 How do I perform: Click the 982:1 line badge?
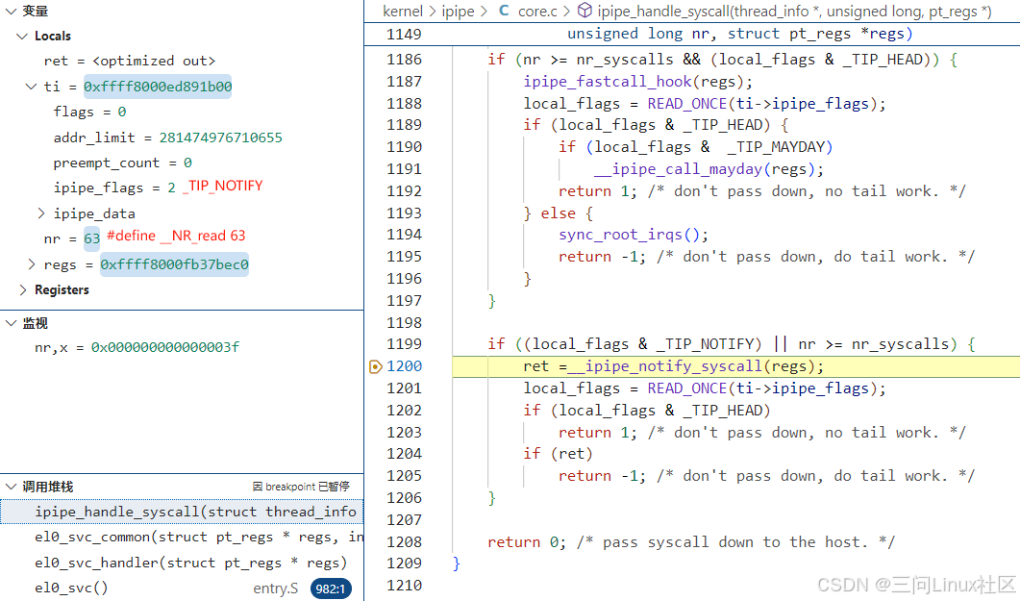click(331, 588)
